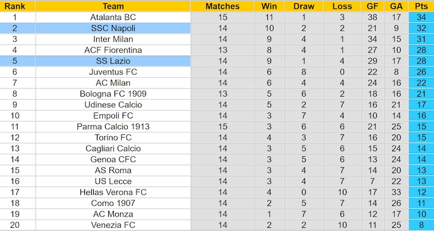
Task: Select the Loss column header
Action: (342, 6)
